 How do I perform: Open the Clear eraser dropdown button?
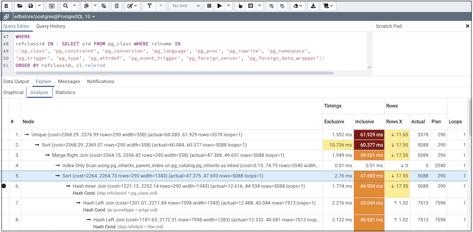(x=298, y=6)
